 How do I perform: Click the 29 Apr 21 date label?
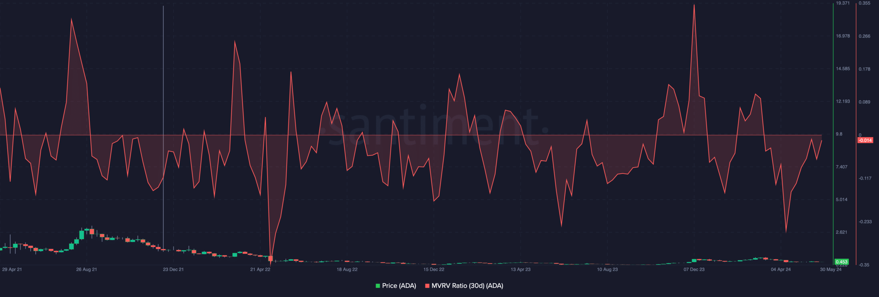point(12,270)
